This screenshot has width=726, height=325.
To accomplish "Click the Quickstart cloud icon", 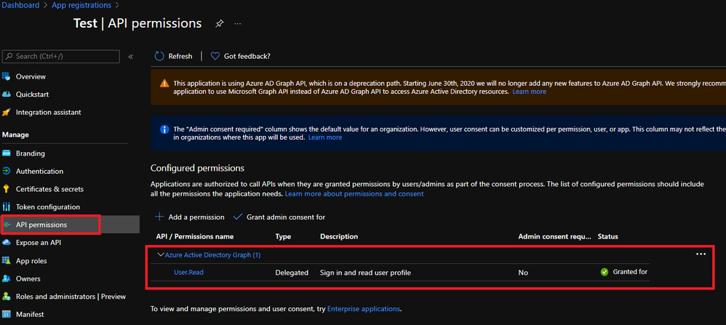I will 7,95.
